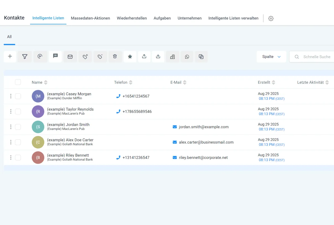334x225 pixels.
Task: Click phone icon beside +178655689546
Action: point(118,112)
